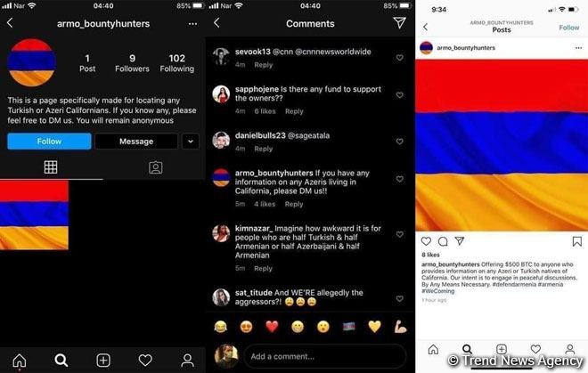
Task: Like the flag post using heart icon
Action: click(x=426, y=241)
